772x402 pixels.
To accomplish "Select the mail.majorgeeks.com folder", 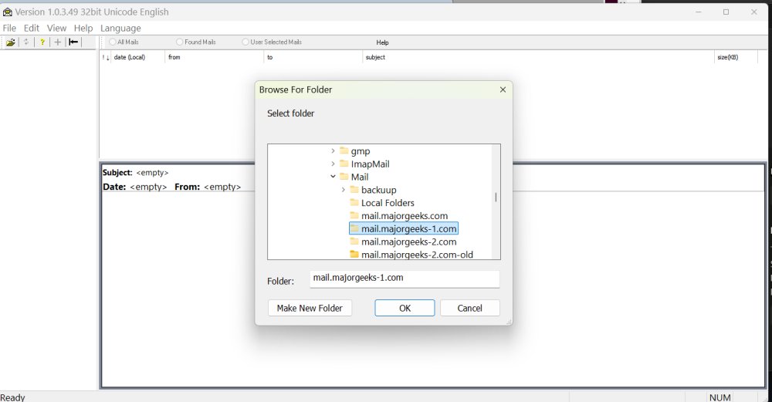I will [405, 215].
